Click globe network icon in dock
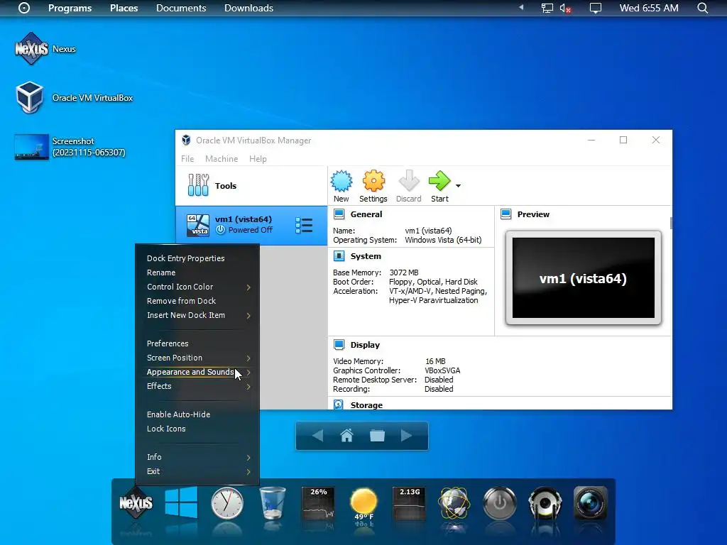 coord(454,503)
